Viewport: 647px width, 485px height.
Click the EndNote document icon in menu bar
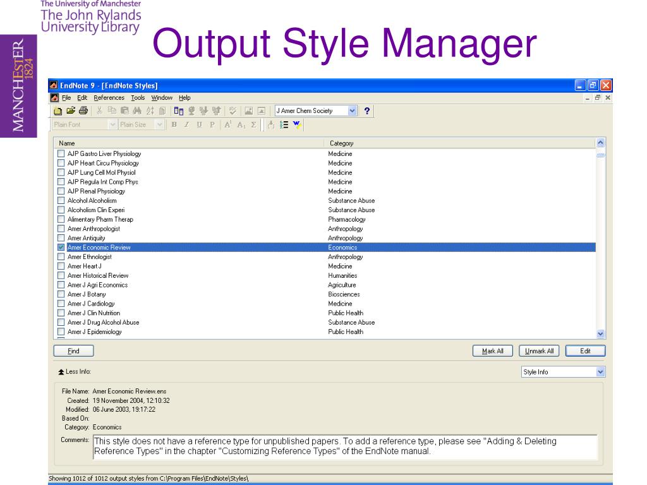point(54,98)
